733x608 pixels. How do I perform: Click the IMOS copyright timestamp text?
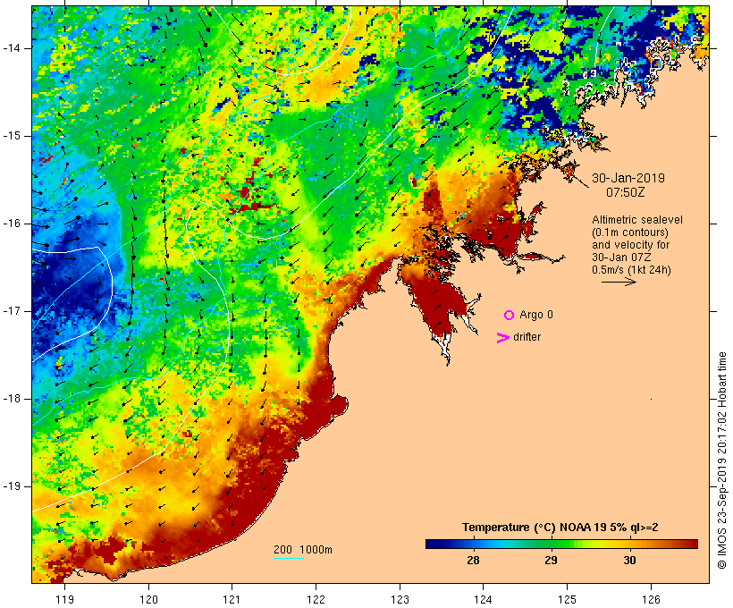721,460
